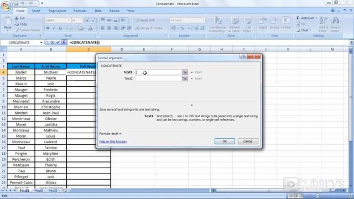
Task: Open Sort & Filter menu
Action: point(323,24)
